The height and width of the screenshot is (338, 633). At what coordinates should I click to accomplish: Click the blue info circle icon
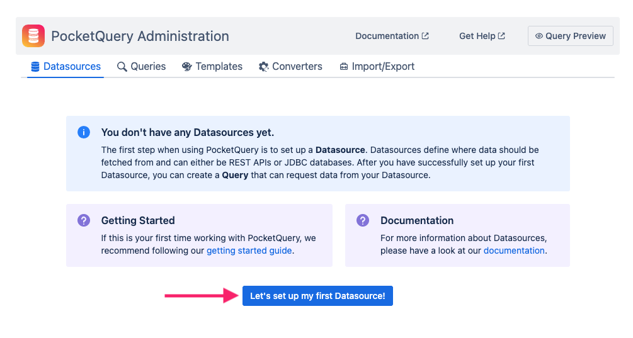(84, 132)
